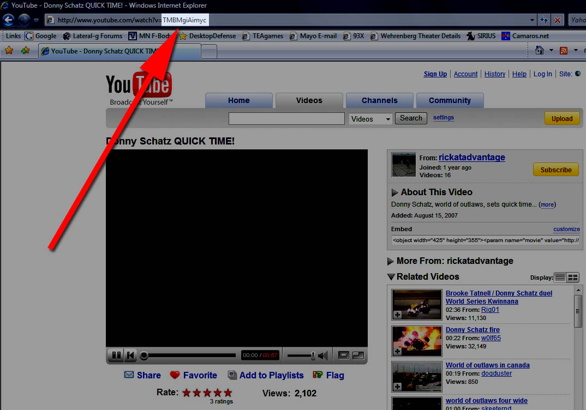Click the RSS feeds icon in toolbar
Screen dimensions: 586x410
563,51
